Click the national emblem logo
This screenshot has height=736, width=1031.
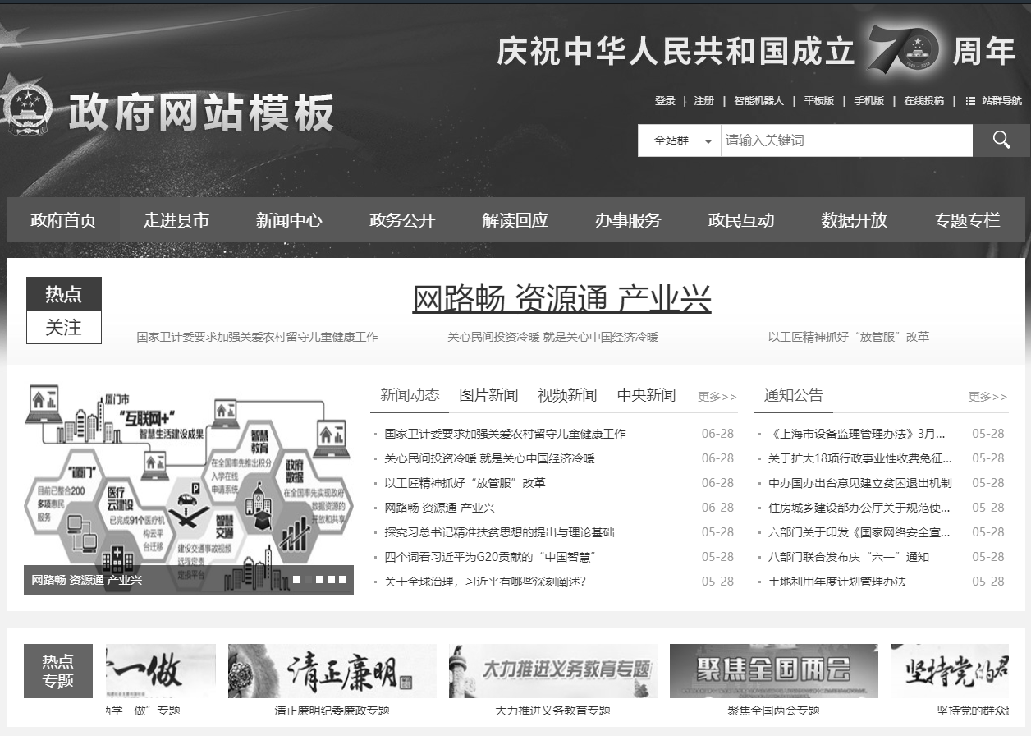(28, 107)
